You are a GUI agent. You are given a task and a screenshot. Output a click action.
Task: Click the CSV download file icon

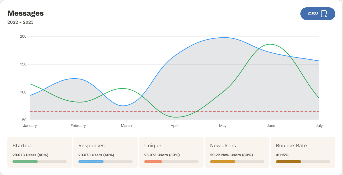(x=324, y=14)
